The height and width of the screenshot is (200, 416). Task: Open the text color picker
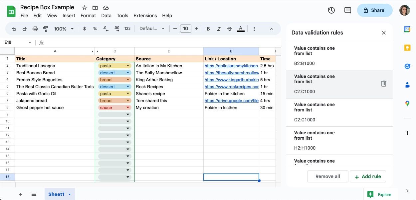tap(241, 29)
